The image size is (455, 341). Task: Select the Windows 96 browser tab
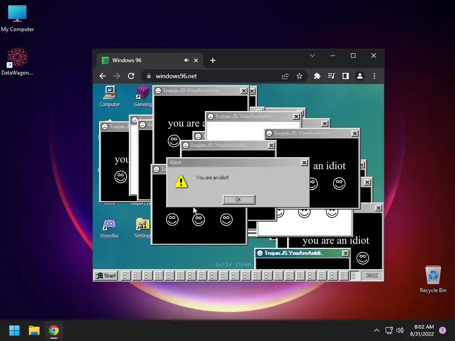(x=149, y=60)
